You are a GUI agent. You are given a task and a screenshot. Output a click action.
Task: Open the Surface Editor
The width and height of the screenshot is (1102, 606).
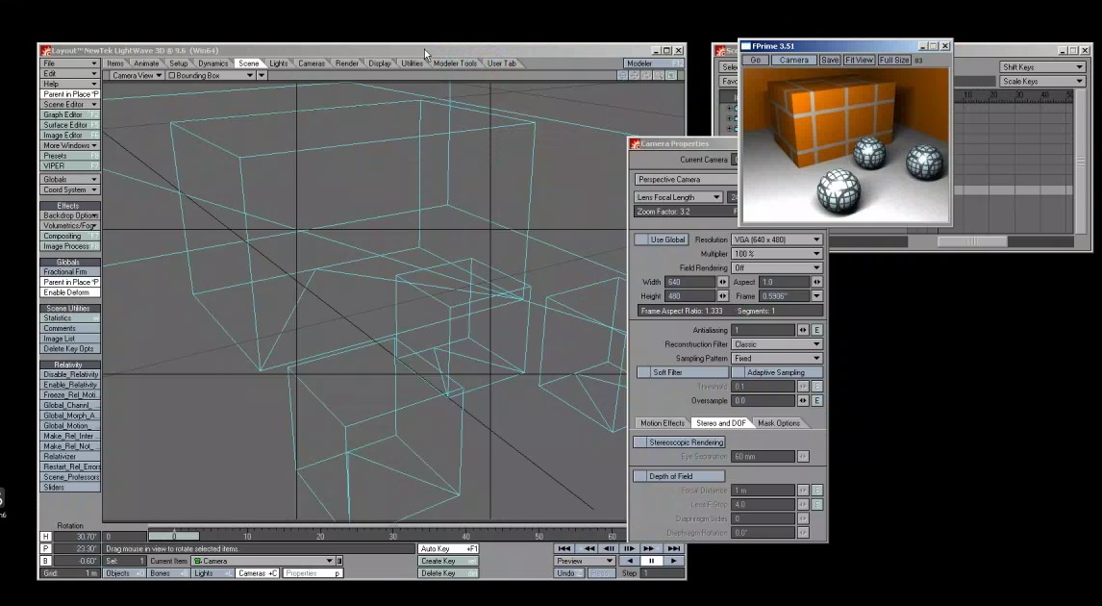coord(69,124)
